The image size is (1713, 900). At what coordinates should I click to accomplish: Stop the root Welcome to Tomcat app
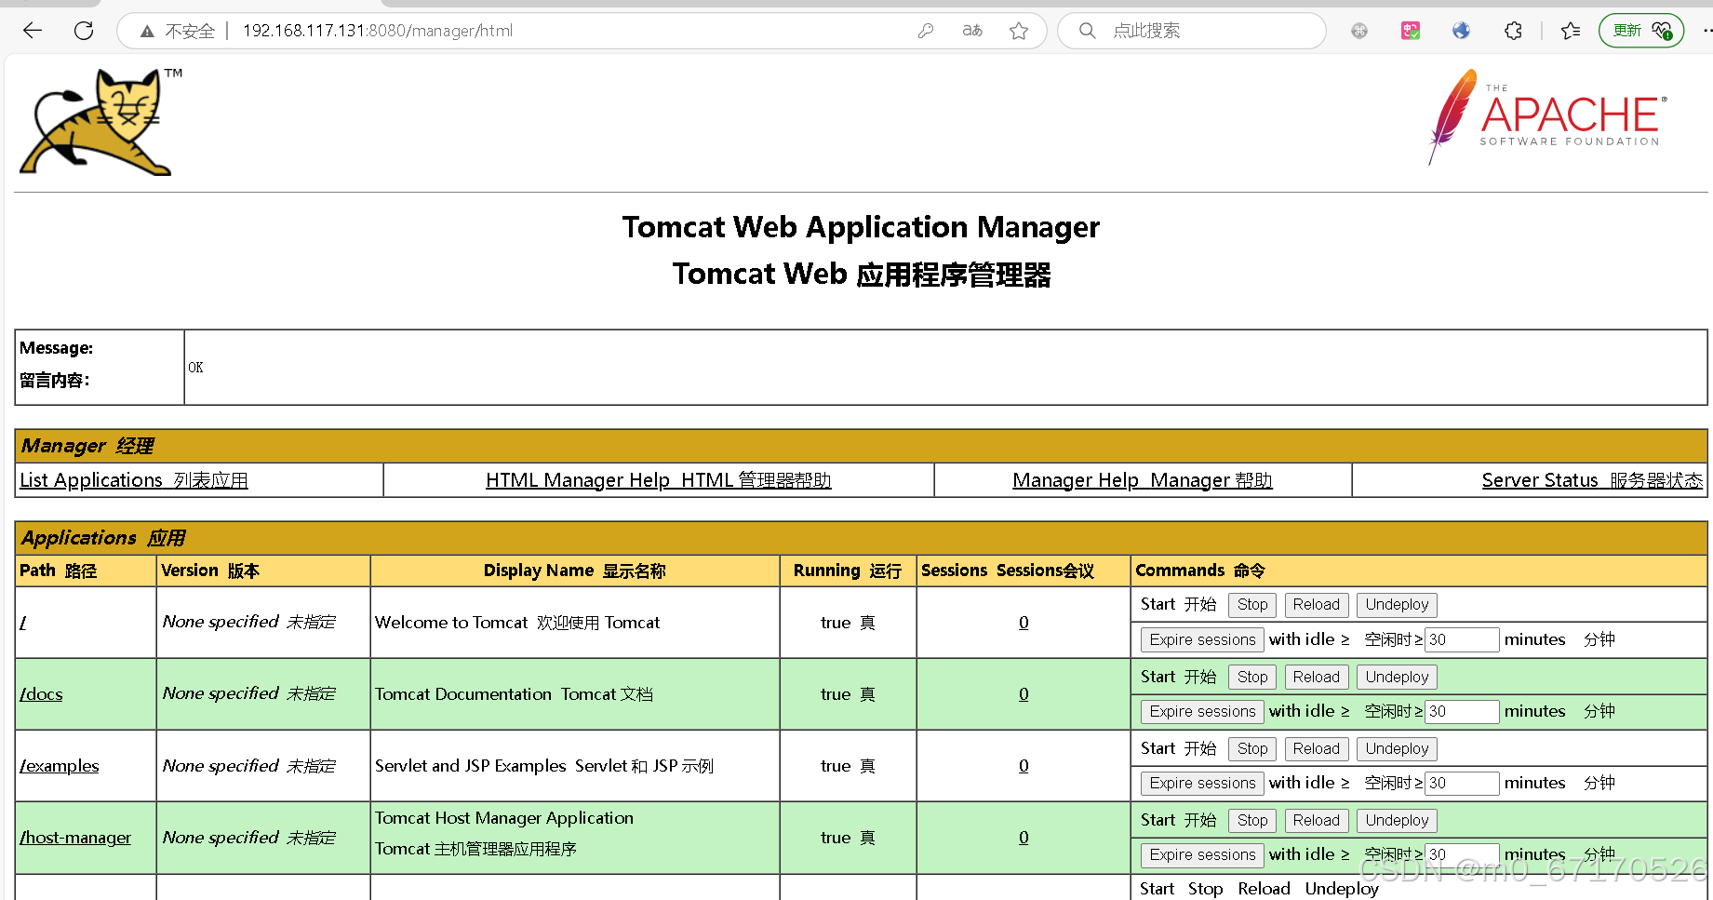(x=1252, y=605)
